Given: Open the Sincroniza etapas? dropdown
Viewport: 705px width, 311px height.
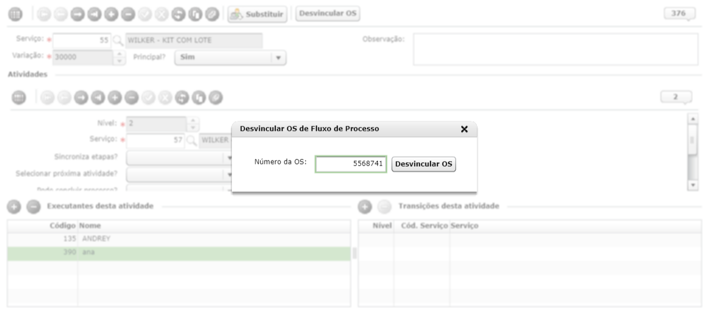Looking at the screenshot, I should tap(180, 158).
